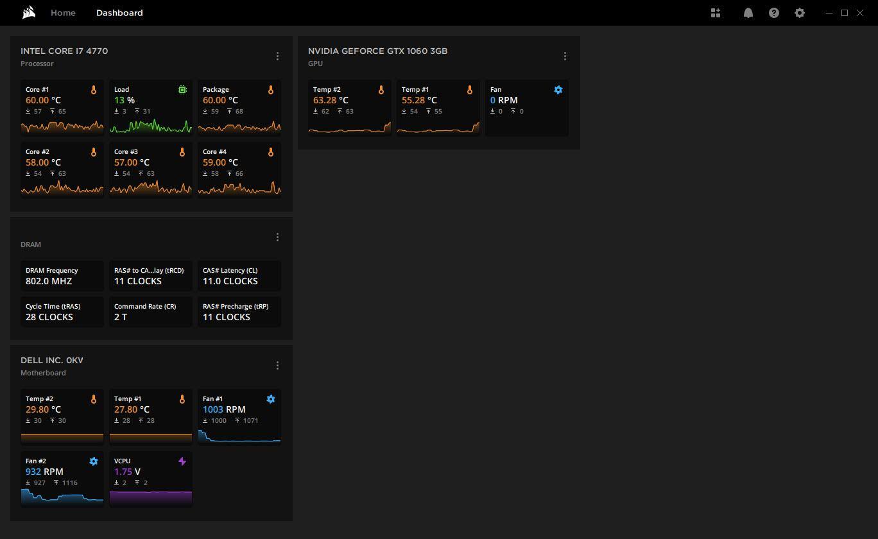Image resolution: width=878 pixels, height=539 pixels.
Task: Click the Corsair sails logo
Action: (28, 13)
